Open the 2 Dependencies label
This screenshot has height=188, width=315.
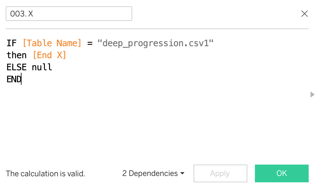tap(150, 173)
